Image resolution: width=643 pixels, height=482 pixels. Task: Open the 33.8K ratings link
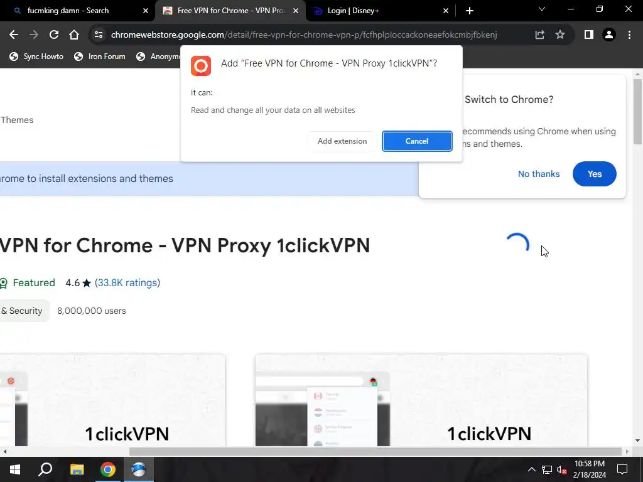coord(127,283)
